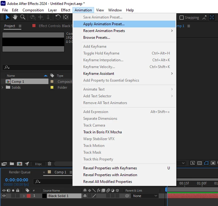The height and width of the screenshot is (206, 218).
Task: Open Keyframe Assistant submenu
Action: coord(125,74)
